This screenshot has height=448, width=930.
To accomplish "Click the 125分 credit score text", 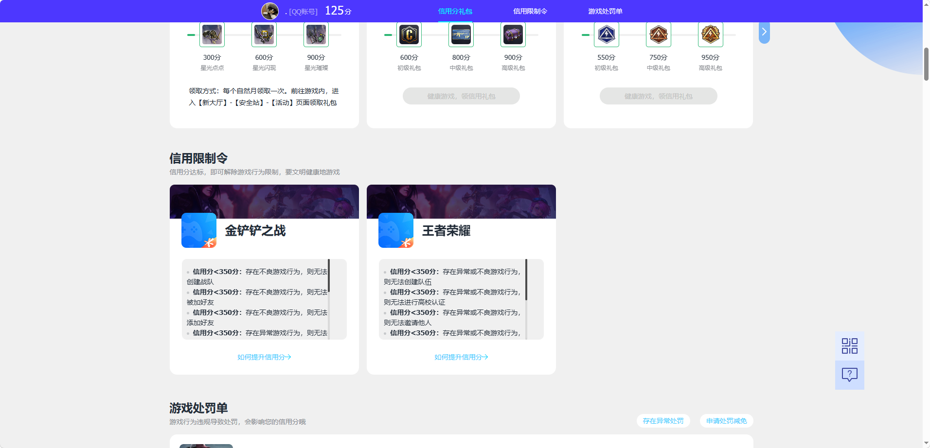I will click(x=338, y=11).
